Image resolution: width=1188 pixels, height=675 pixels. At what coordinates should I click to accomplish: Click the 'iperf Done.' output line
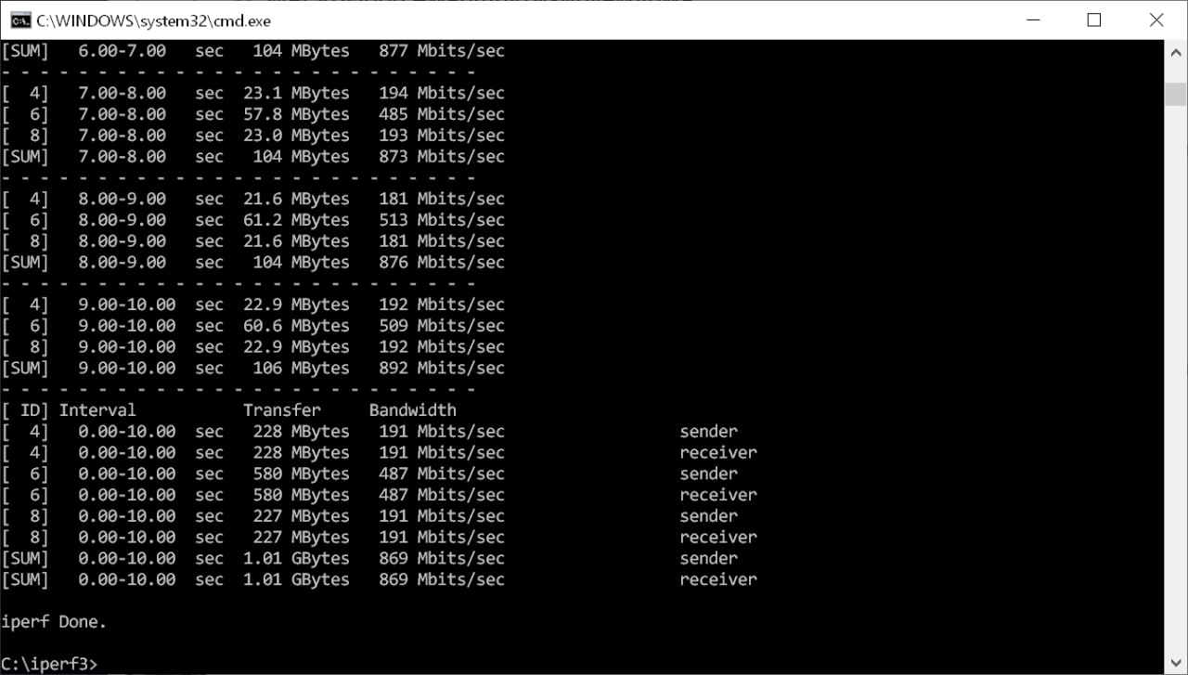point(54,622)
